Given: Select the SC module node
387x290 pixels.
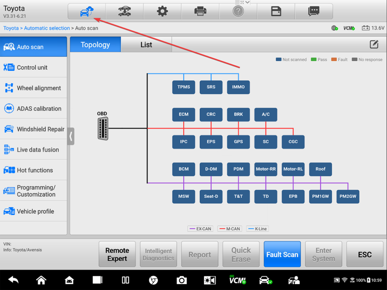Looking at the screenshot, I should pos(266,142).
